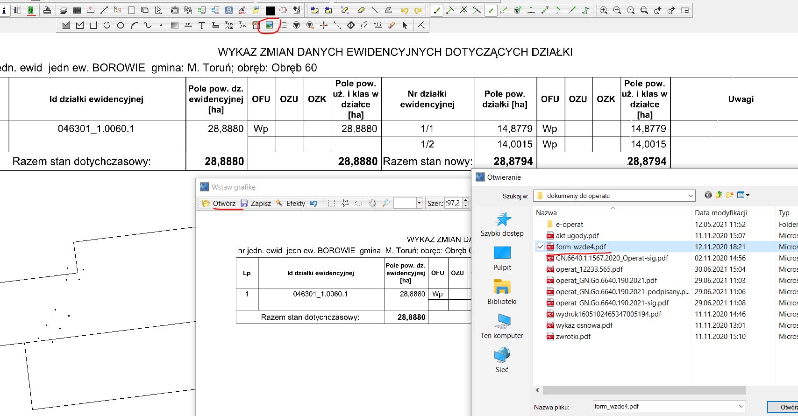Select the draw circle tool
This screenshot has width=798, height=416.
(x=121, y=25)
